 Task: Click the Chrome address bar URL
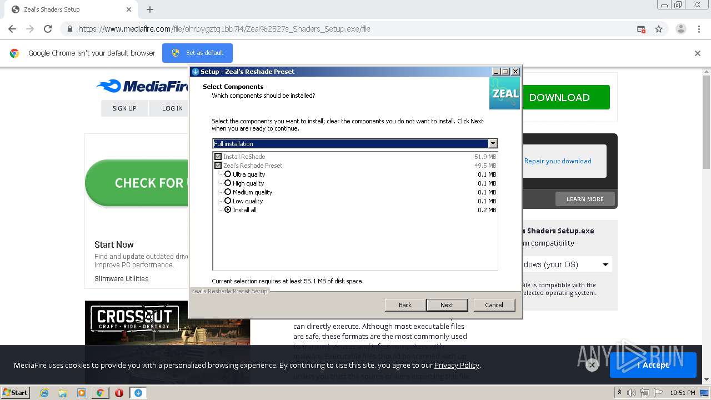click(224, 29)
